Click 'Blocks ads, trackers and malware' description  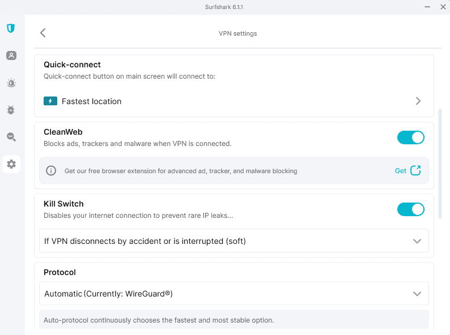(x=138, y=144)
